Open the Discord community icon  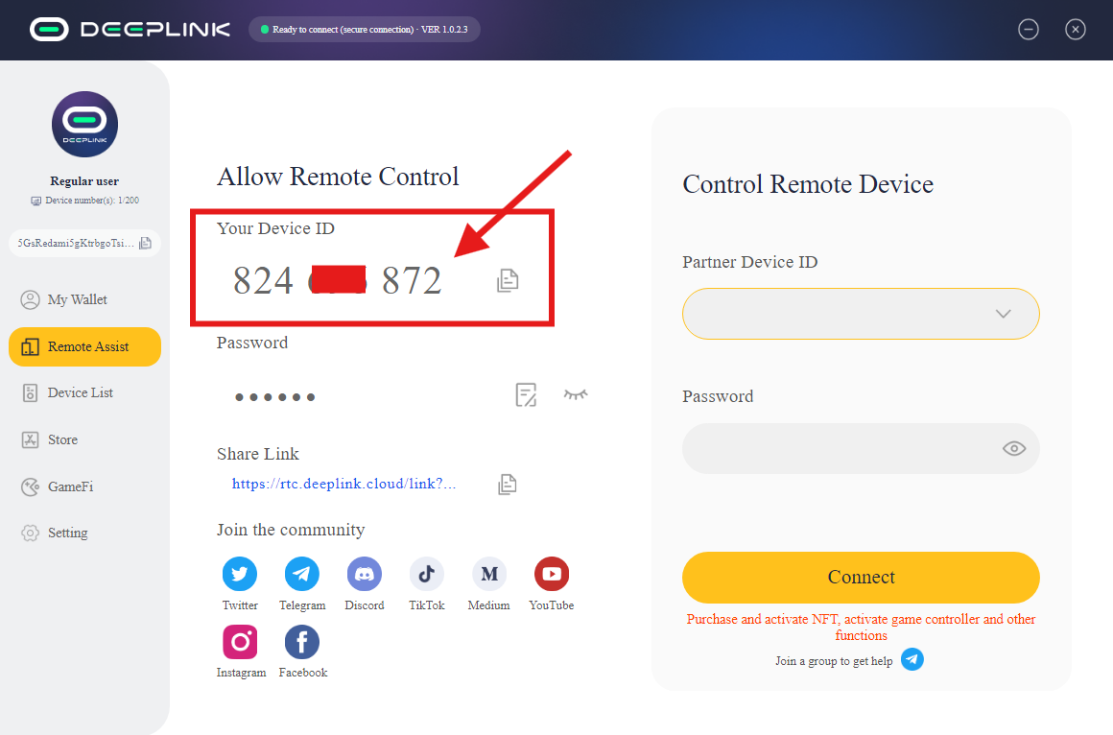click(x=365, y=574)
